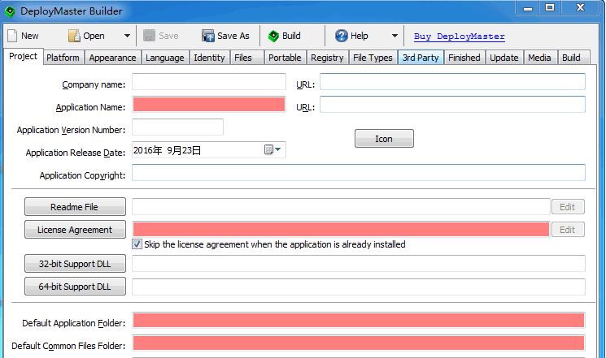Screen dimensions: 606x358
Task: Follow the Buy DeployMaster link
Action: tap(459, 37)
